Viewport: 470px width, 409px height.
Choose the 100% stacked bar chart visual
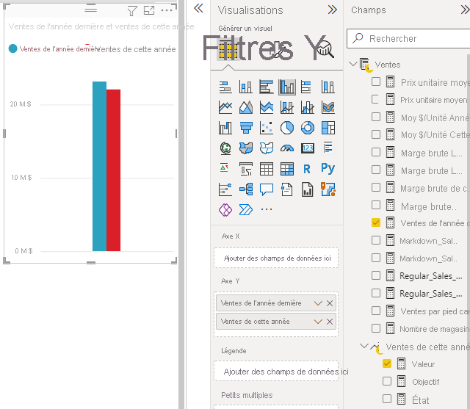(306, 87)
